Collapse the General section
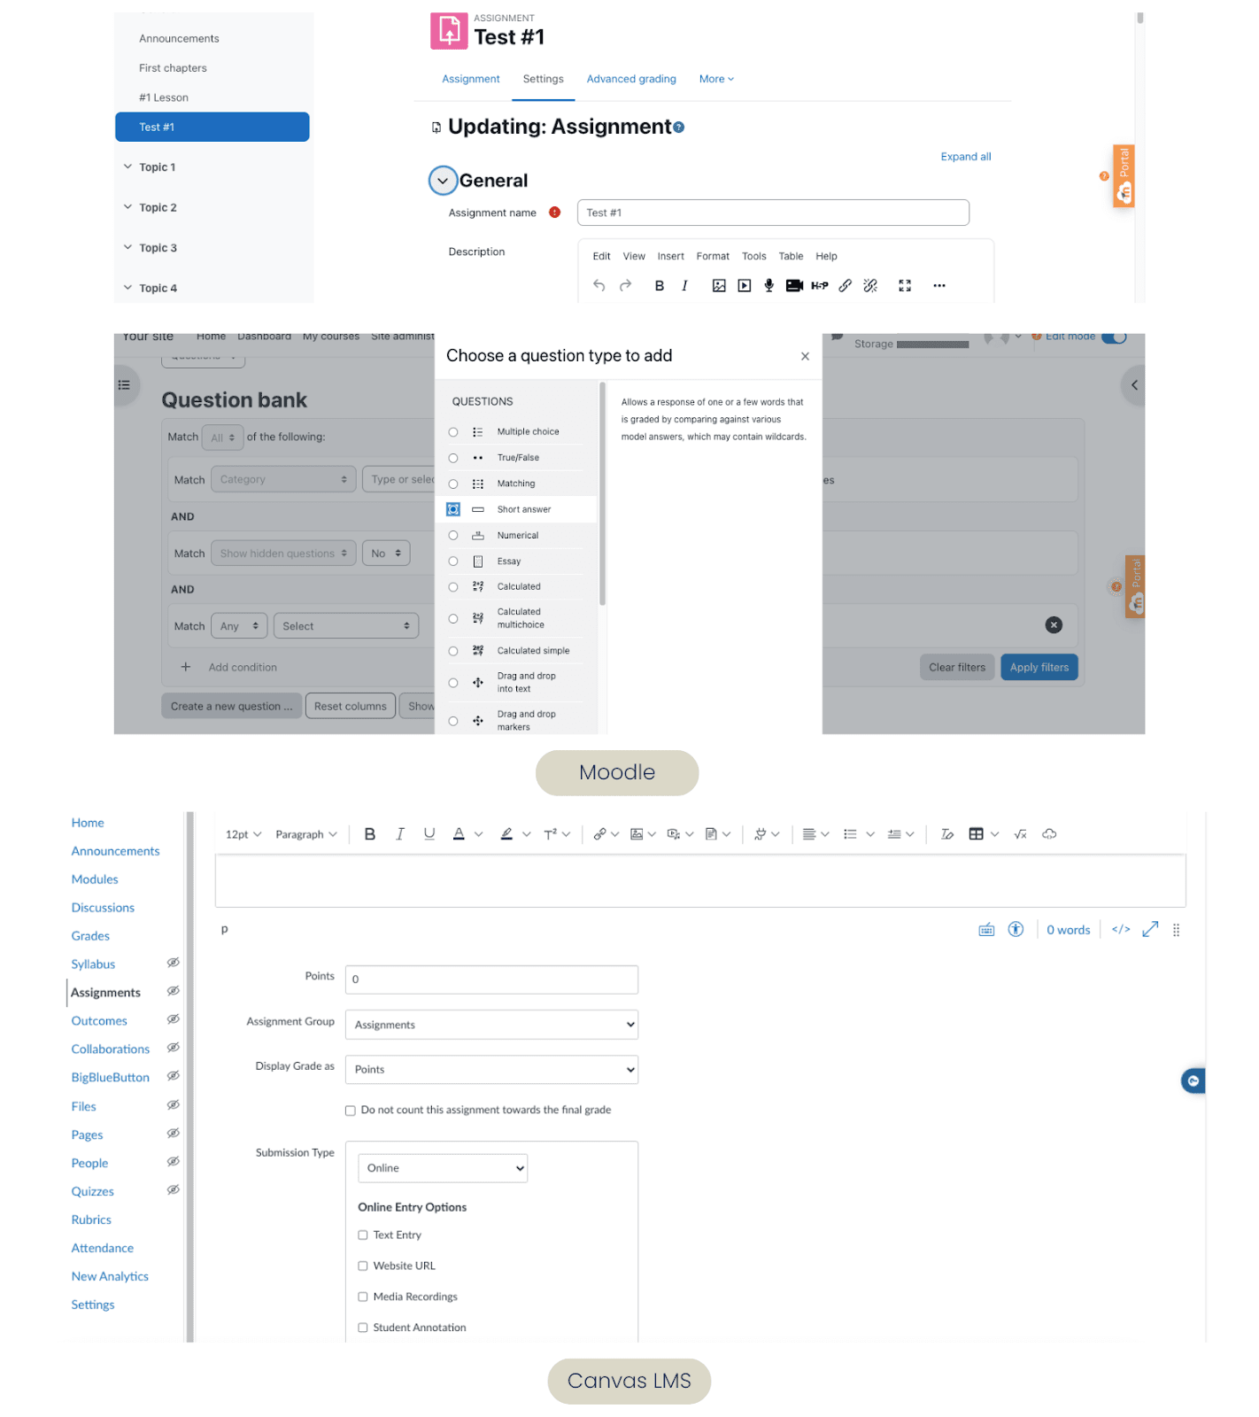The width and height of the screenshot is (1259, 1417). (443, 181)
